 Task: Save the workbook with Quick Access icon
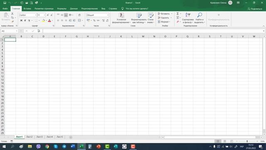(5, 3)
